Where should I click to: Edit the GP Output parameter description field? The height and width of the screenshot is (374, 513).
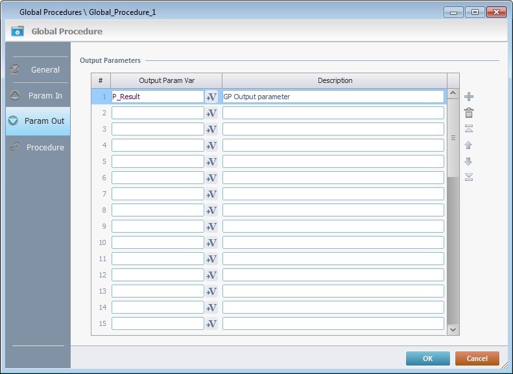click(x=333, y=97)
